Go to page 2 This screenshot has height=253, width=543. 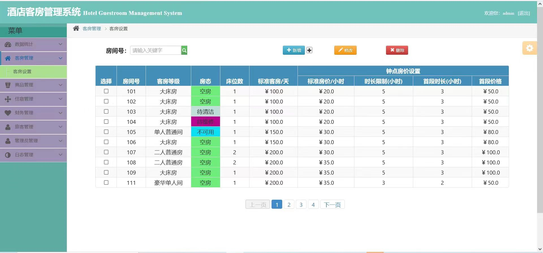tap(289, 204)
